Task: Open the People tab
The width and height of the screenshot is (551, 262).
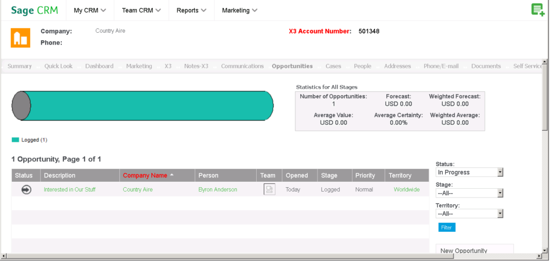Action: point(363,66)
